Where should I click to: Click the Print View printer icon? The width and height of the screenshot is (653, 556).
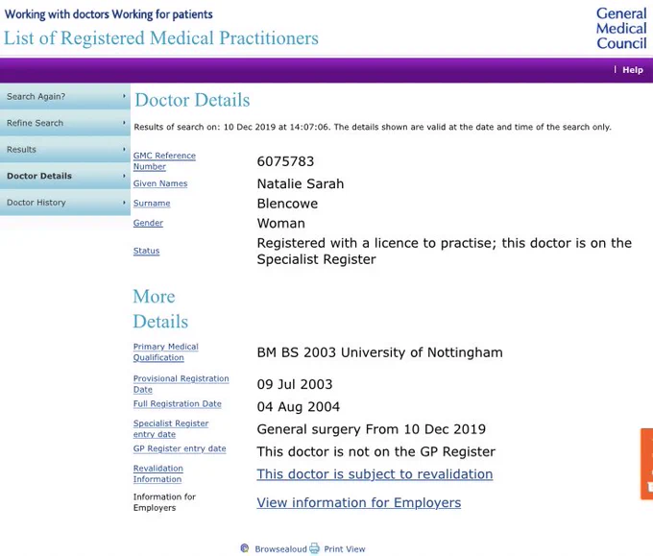point(314,548)
